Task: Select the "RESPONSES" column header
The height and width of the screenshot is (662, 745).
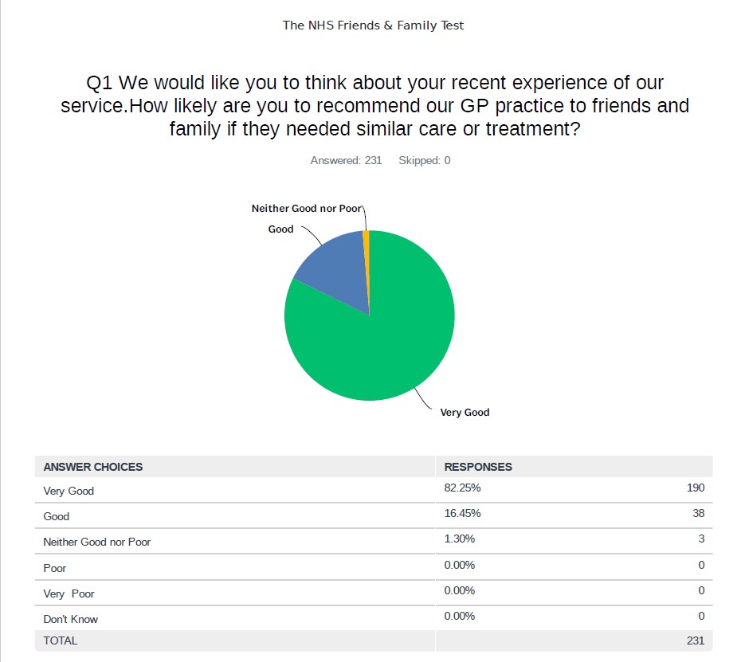Action: click(x=478, y=467)
